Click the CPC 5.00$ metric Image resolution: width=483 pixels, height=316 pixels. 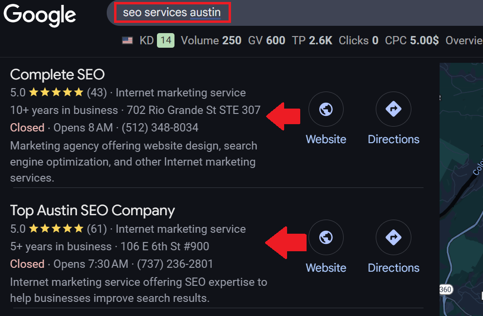pyautogui.click(x=412, y=40)
